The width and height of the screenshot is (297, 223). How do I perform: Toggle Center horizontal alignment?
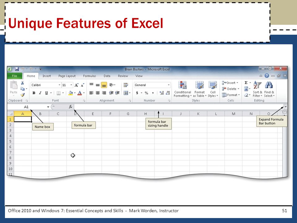pos(97,93)
